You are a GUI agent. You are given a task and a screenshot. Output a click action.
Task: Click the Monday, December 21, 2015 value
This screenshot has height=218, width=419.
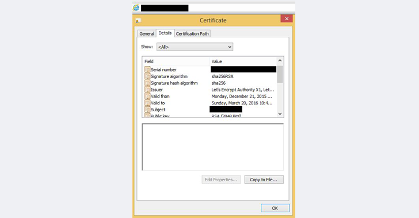click(x=242, y=96)
